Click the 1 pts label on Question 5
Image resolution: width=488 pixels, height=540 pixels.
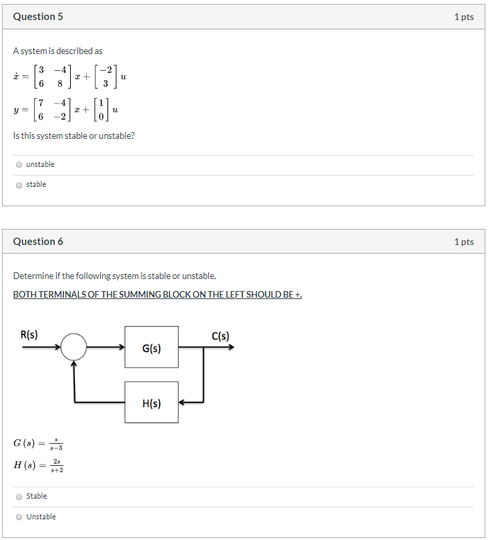[x=463, y=17]
